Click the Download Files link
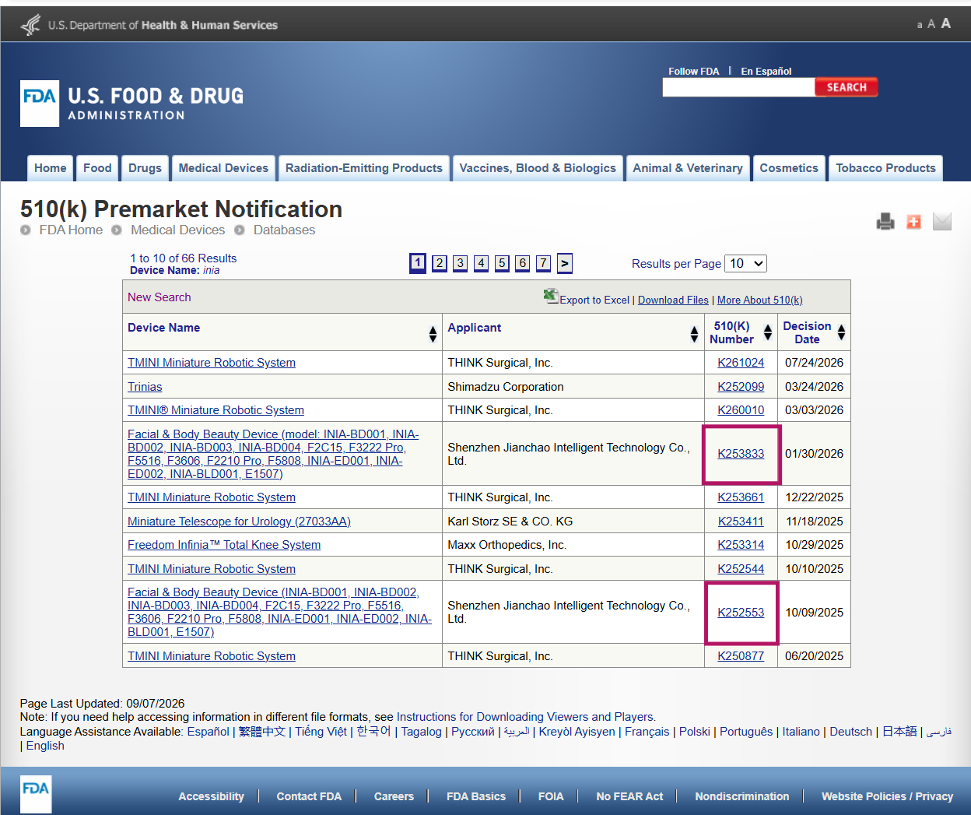The image size is (971, 815). (673, 300)
